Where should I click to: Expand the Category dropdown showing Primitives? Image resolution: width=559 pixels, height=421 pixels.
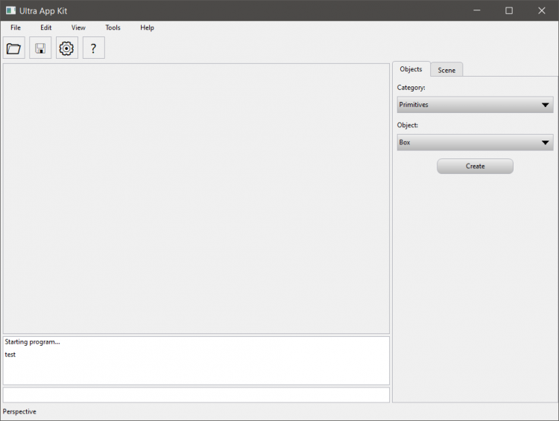coord(475,105)
